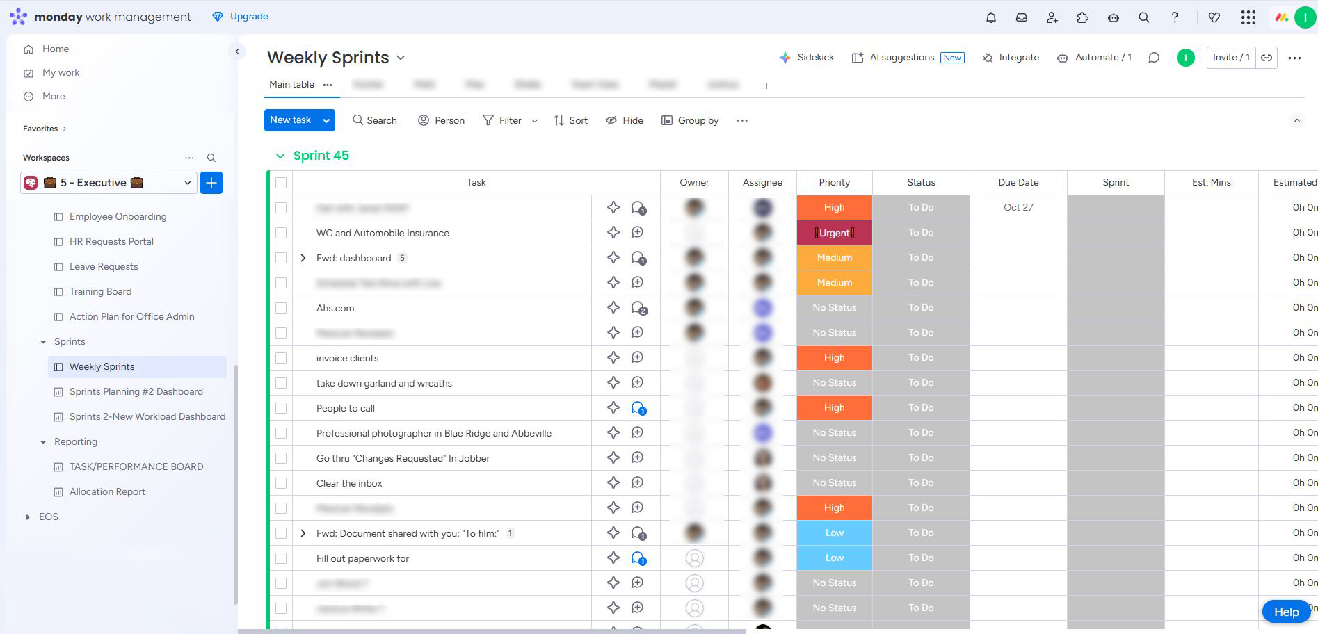Switch to the Main table tab
Viewport: 1318px width, 634px height.
point(291,85)
